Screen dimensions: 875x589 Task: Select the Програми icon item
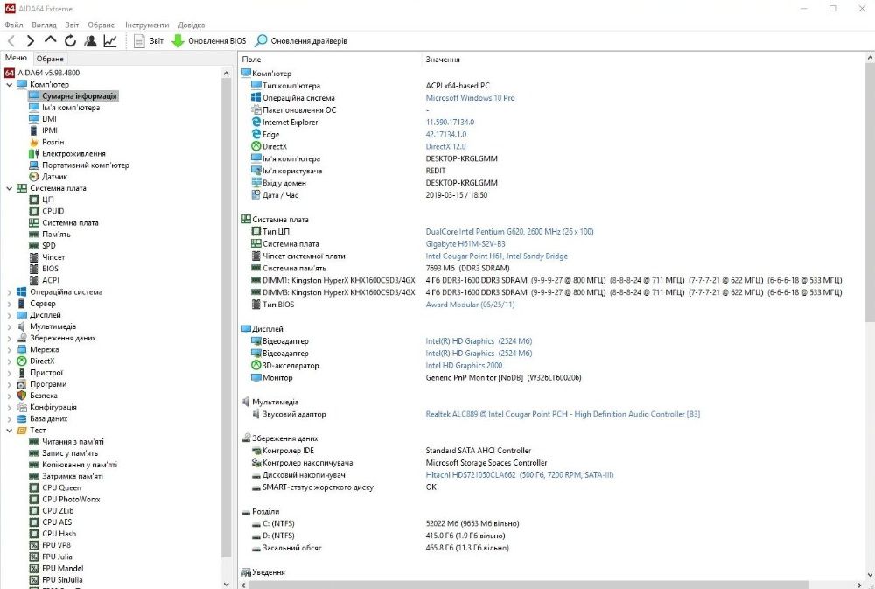click(22, 384)
